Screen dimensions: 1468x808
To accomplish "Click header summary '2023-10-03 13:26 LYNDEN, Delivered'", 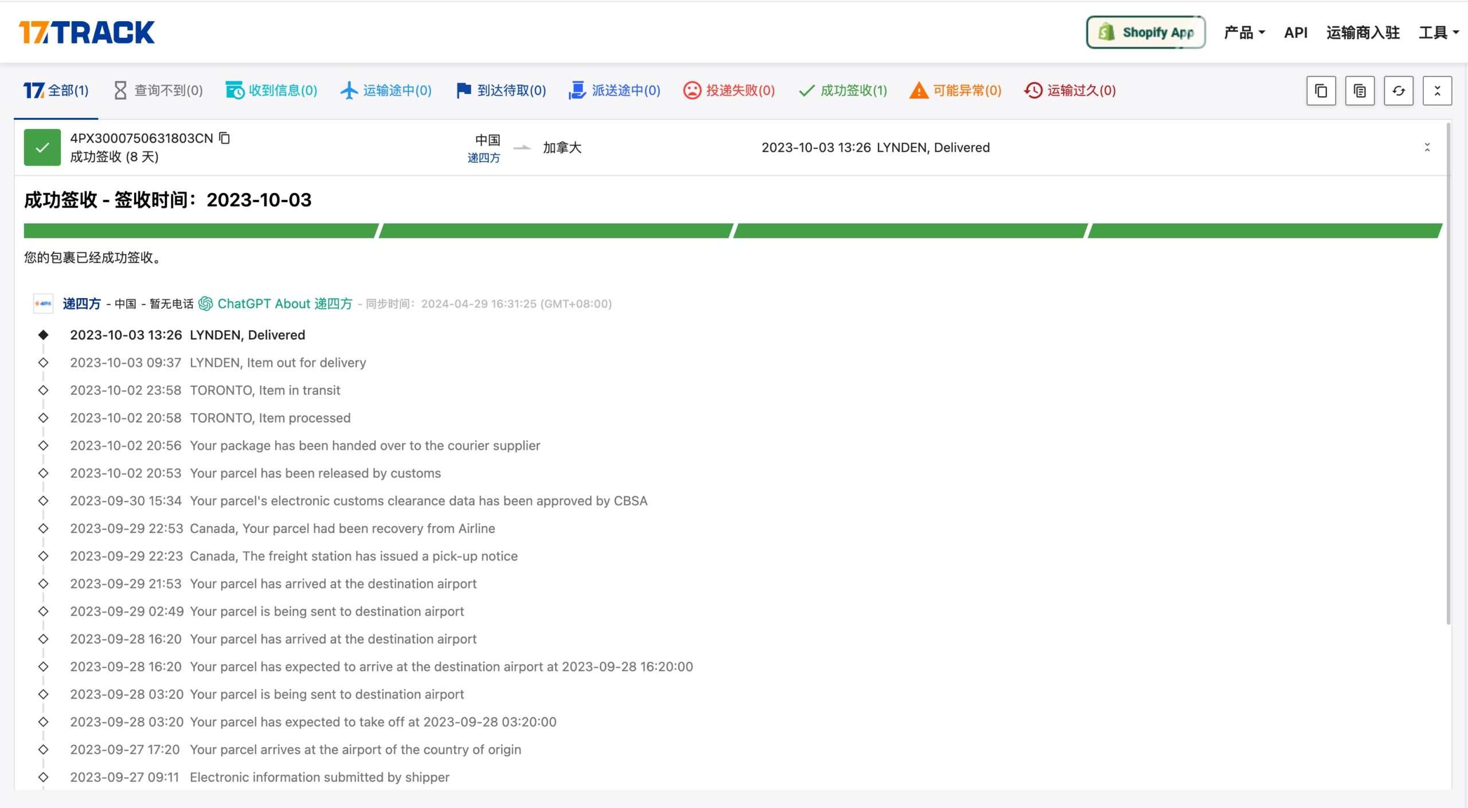I will (x=876, y=147).
